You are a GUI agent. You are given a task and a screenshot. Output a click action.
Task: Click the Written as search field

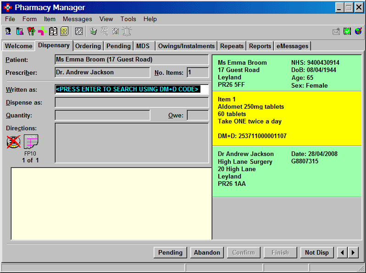tap(132, 89)
